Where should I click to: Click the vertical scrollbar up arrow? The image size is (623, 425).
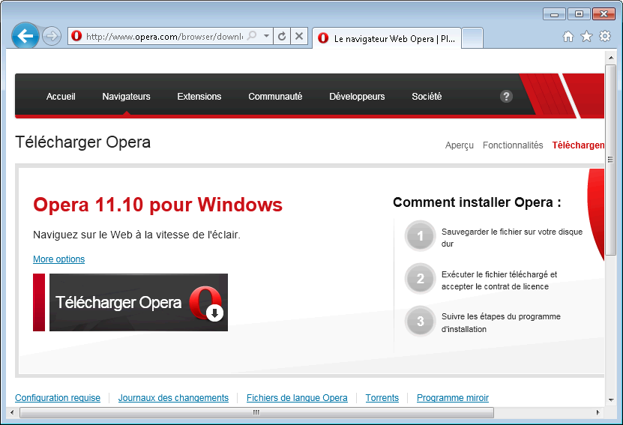click(x=611, y=58)
